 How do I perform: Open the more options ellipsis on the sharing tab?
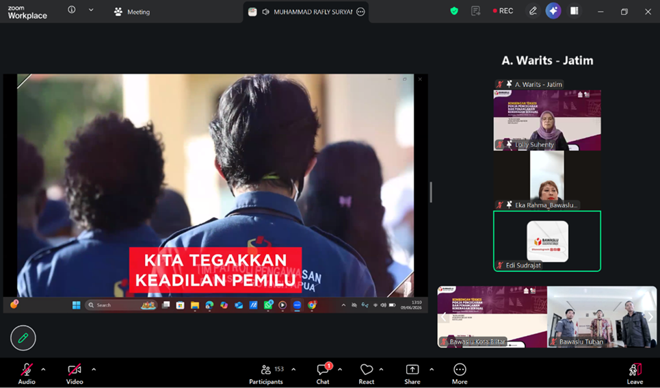360,12
